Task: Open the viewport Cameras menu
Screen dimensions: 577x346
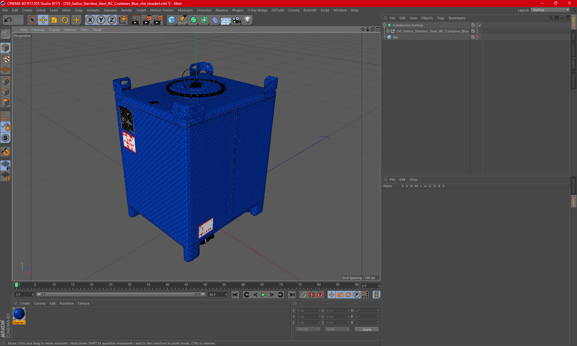Action: 38,30
